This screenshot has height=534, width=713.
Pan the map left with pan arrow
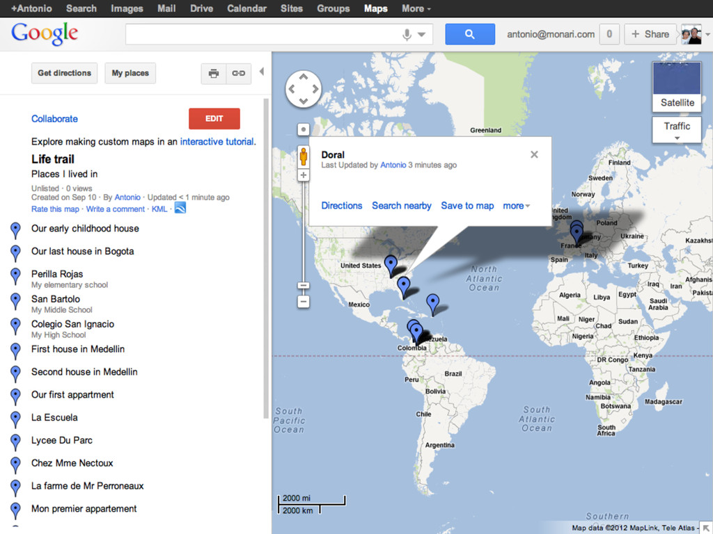[292, 89]
